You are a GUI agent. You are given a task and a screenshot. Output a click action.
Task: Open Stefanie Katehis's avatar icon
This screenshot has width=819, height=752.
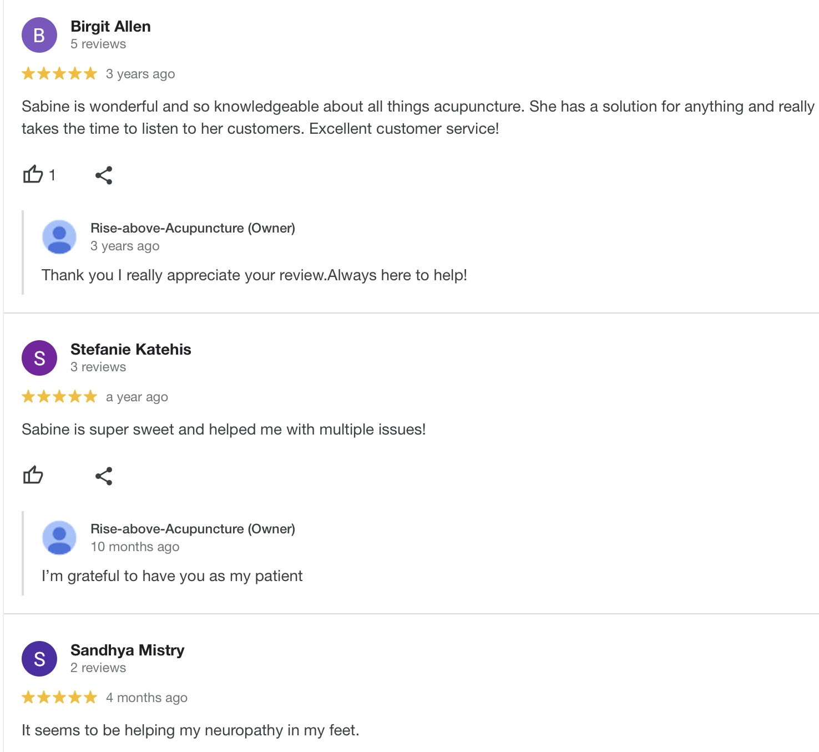[39, 358]
